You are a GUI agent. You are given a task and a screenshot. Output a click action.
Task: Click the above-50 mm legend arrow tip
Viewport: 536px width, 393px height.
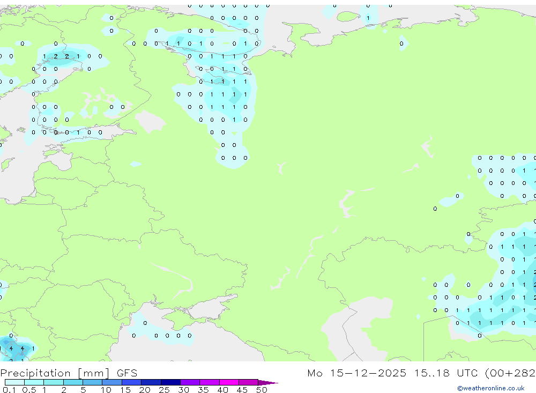coord(268,383)
